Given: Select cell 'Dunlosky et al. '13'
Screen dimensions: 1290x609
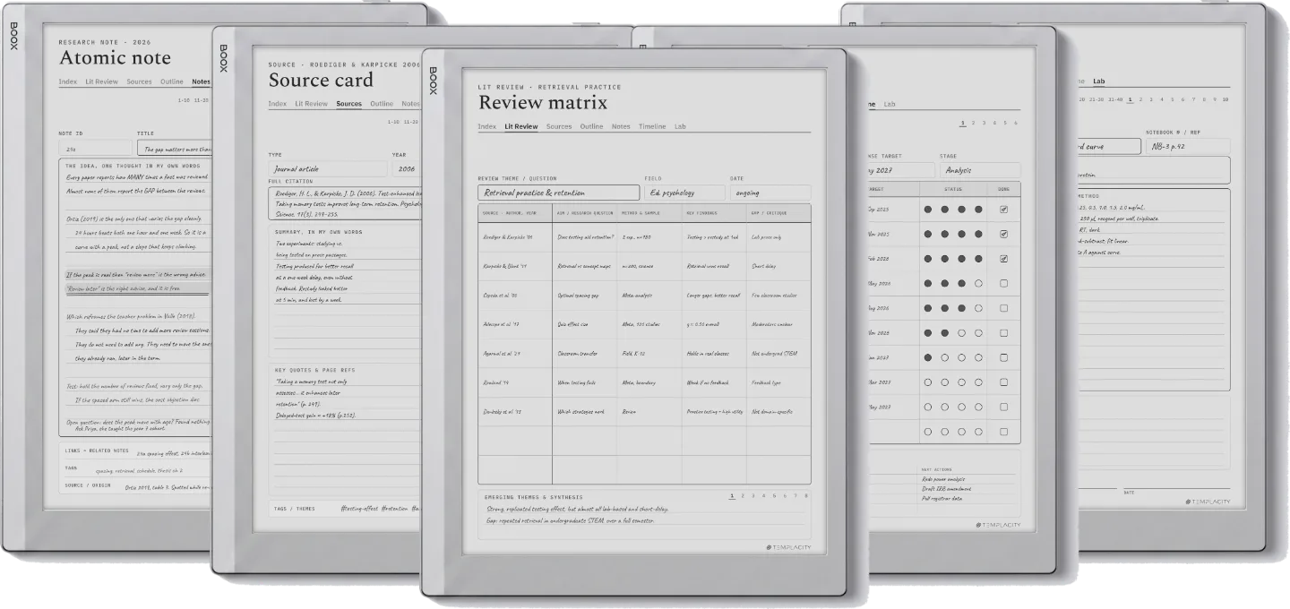Looking at the screenshot, I should click(x=515, y=412).
